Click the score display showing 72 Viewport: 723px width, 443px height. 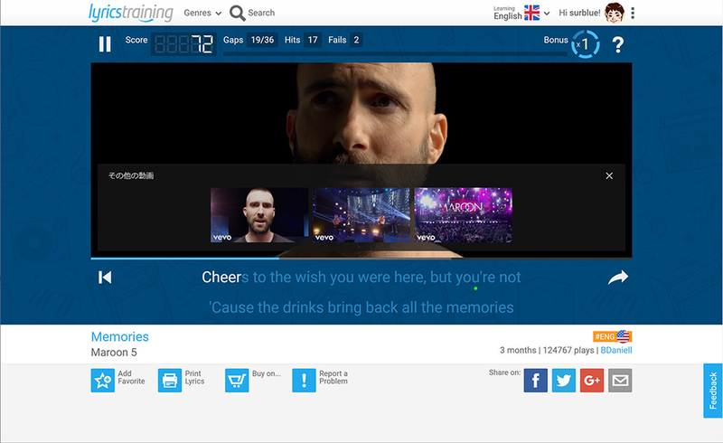point(183,44)
